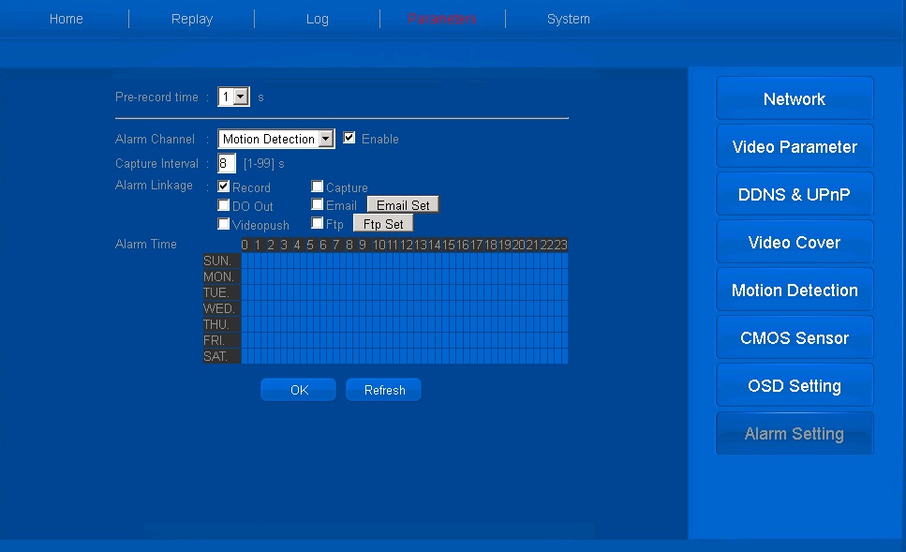This screenshot has width=906, height=552.
Task: Uncheck the Record alarm linkage checkbox
Action: [x=224, y=187]
